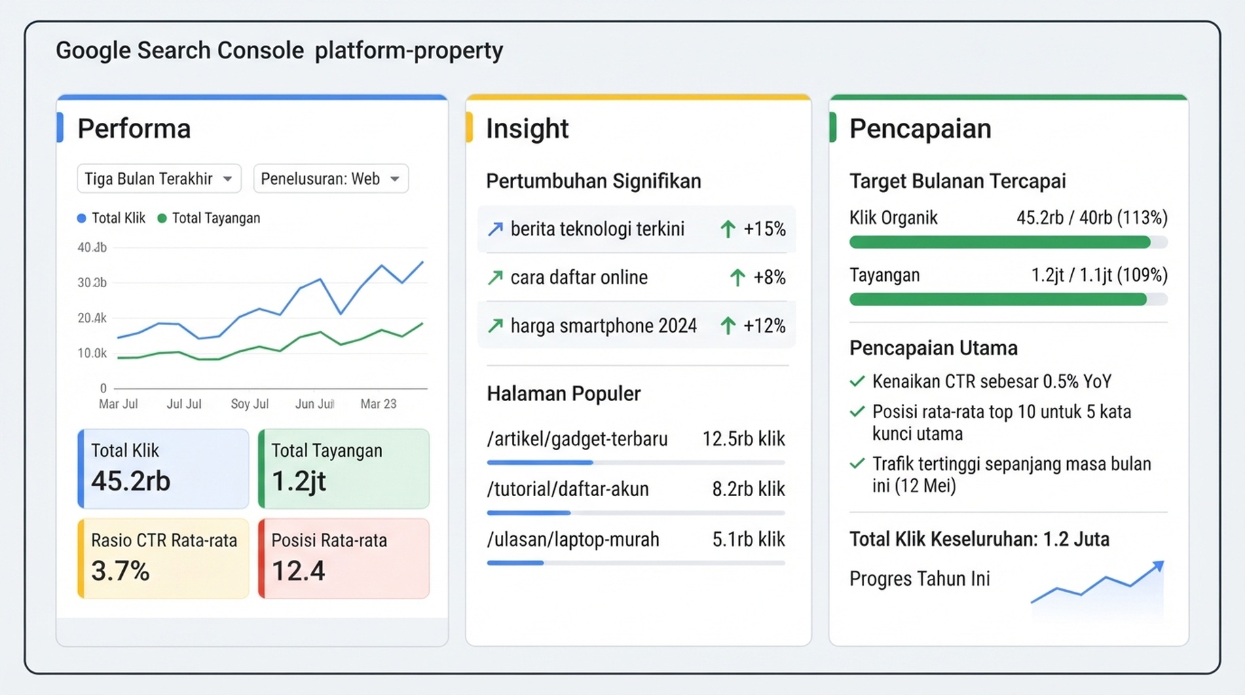Open the /artikel/gadget-terbaru page link
The height and width of the screenshot is (695, 1245).
point(577,439)
